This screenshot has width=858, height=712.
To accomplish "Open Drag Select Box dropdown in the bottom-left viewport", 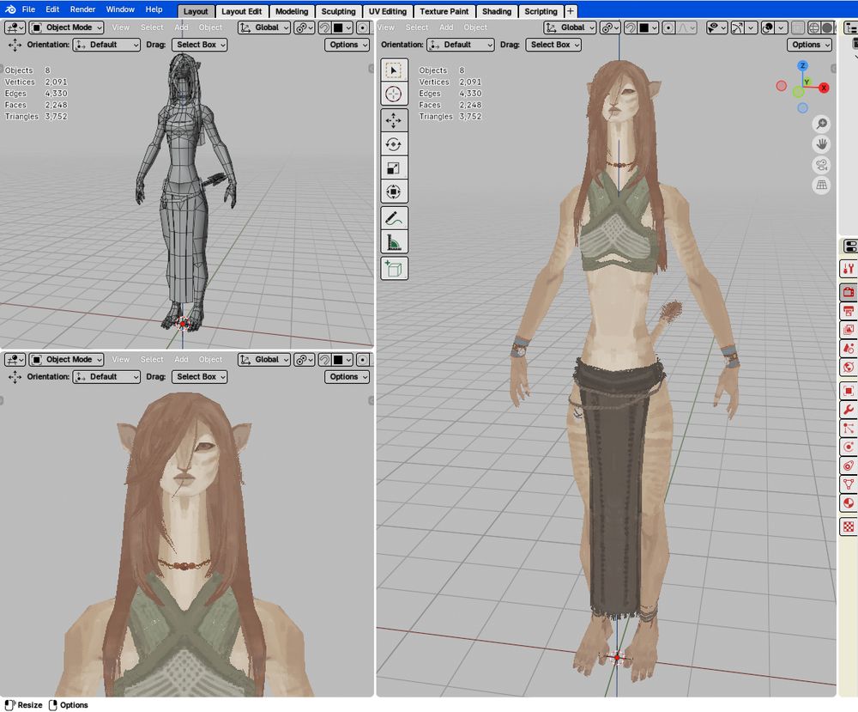I will [x=199, y=376].
